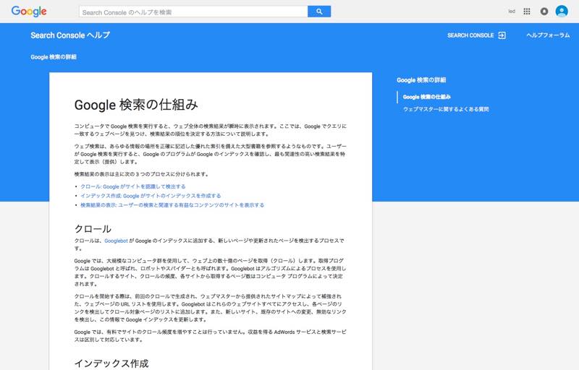The width and height of the screenshot is (579, 370).
Task: Click the インデックス作成 section heading
Action: [111, 363]
